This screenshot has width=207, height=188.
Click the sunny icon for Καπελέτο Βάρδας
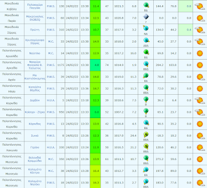click(200, 89)
